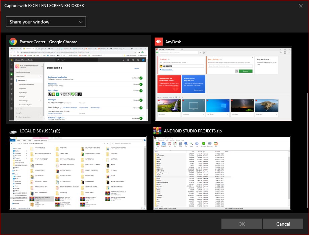Close the capture dialog with the X
This screenshot has width=309, height=235.
(301, 6)
